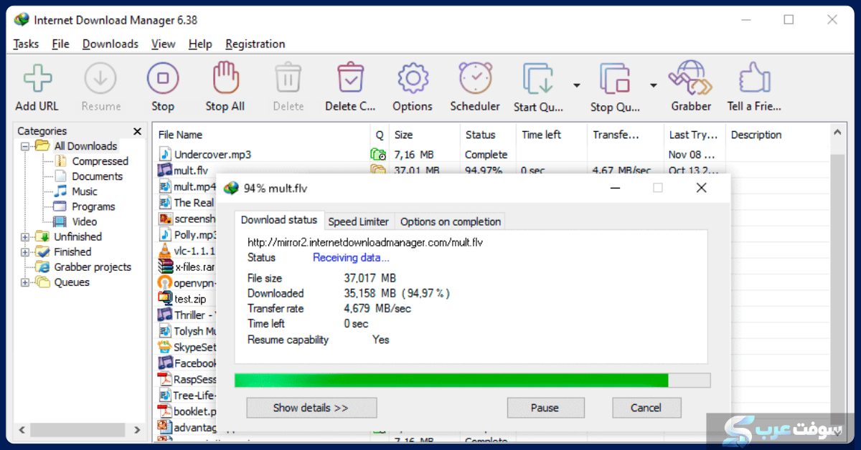Open the Downloads menu
861x450 pixels.
(110, 44)
